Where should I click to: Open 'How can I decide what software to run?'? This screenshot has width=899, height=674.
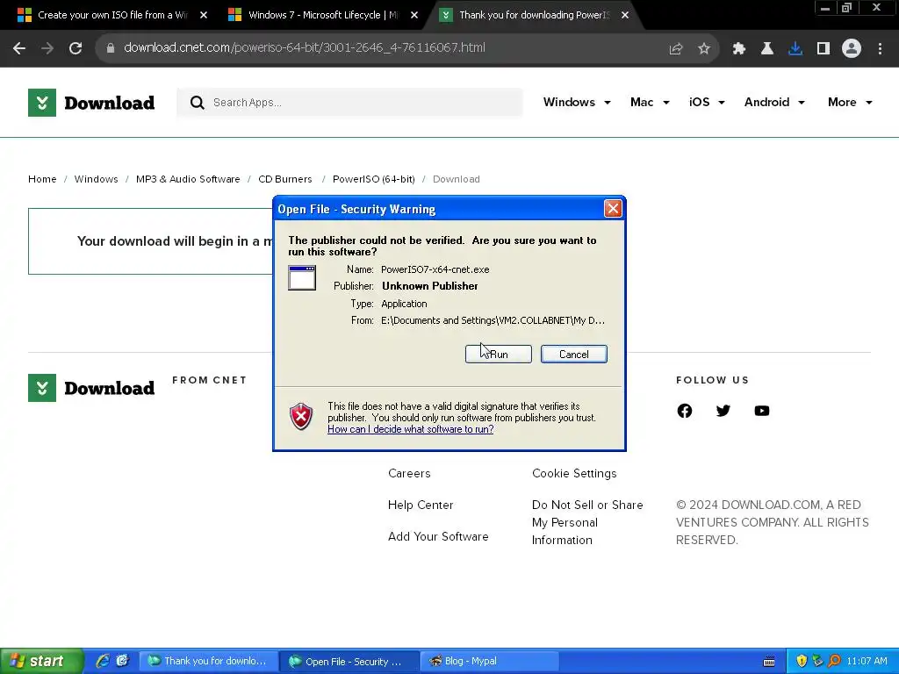(411, 429)
